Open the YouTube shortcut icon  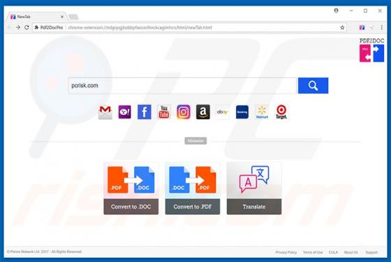164,112
